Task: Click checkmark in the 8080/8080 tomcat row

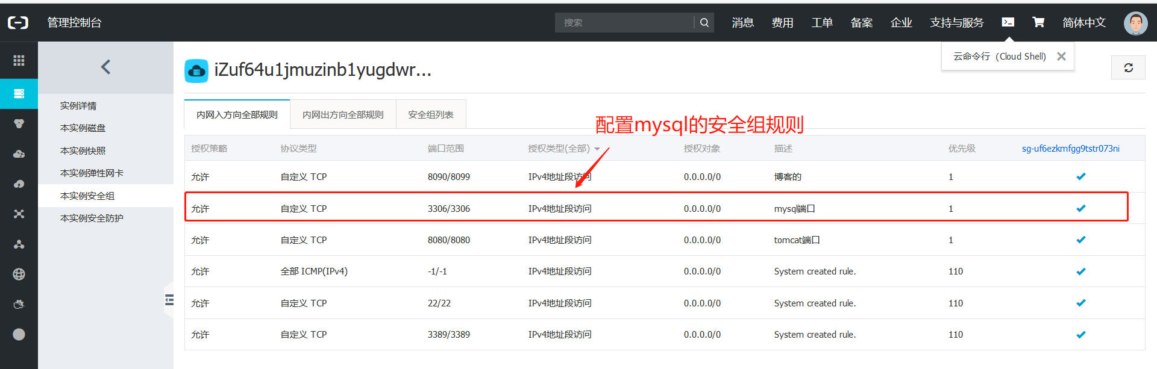Action: (1081, 240)
